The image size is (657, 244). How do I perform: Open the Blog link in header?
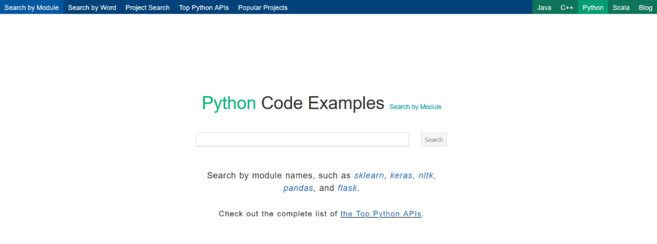click(x=645, y=8)
